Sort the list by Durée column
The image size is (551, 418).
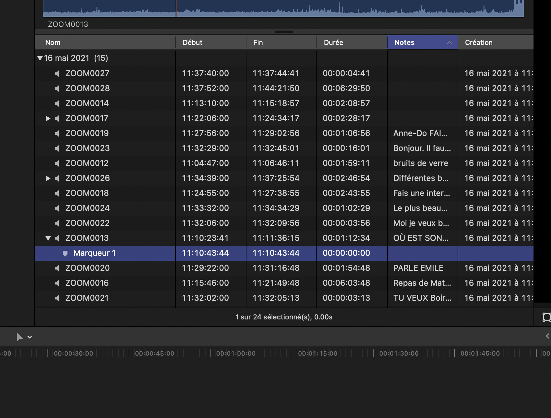coord(352,43)
